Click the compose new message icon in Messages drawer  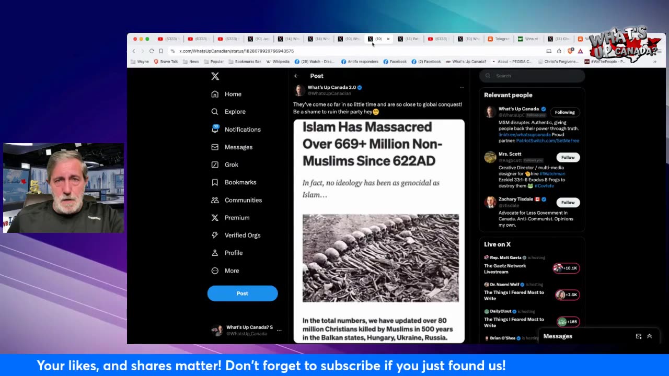638,336
